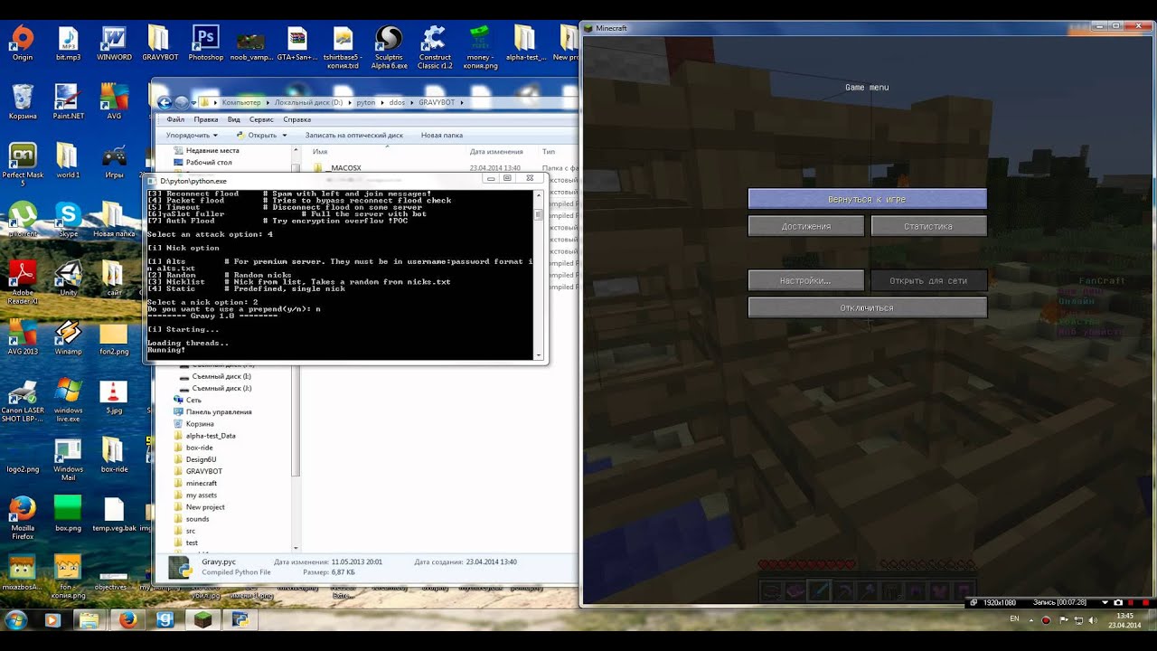
Task: Open Настройки... in Minecraft menu
Action: 806,280
